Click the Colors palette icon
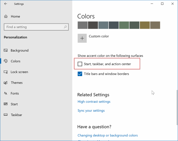178x141 pixels. click(x=6, y=61)
